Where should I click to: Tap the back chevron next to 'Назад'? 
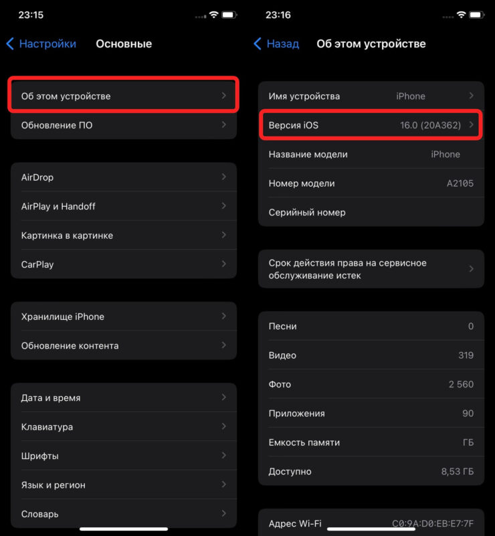(x=257, y=43)
